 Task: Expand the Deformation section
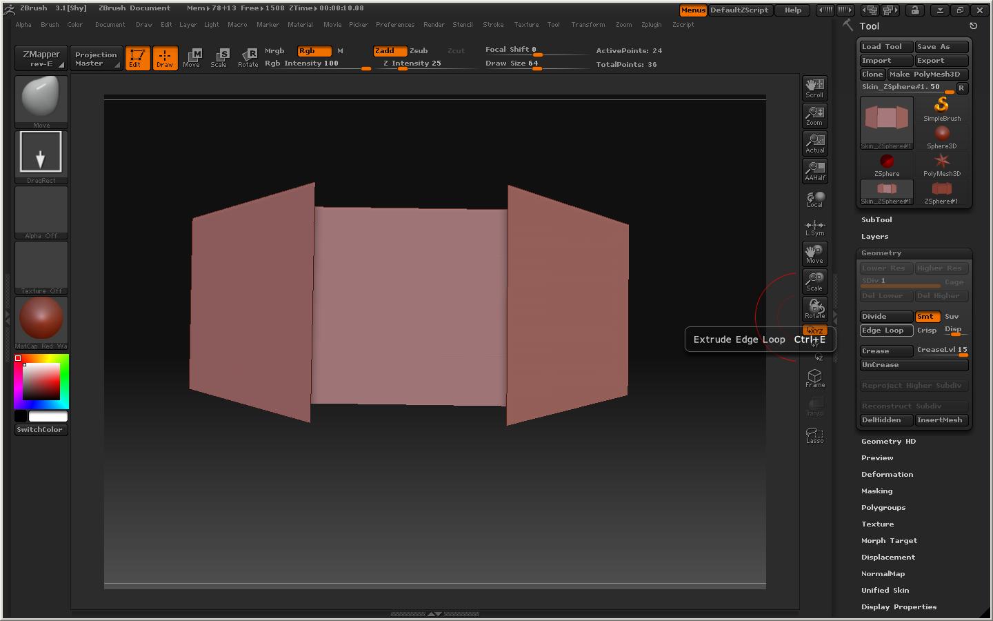pos(887,475)
